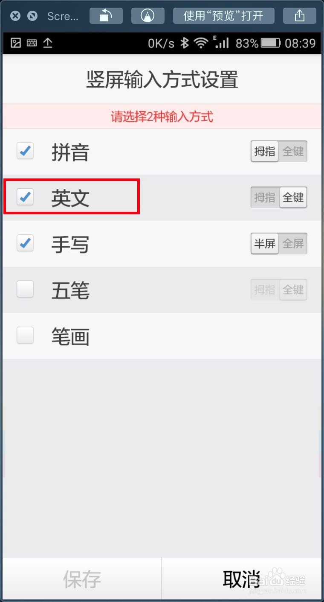Tap the keyboard notification icon
The image size is (324, 602).
pos(32,43)
